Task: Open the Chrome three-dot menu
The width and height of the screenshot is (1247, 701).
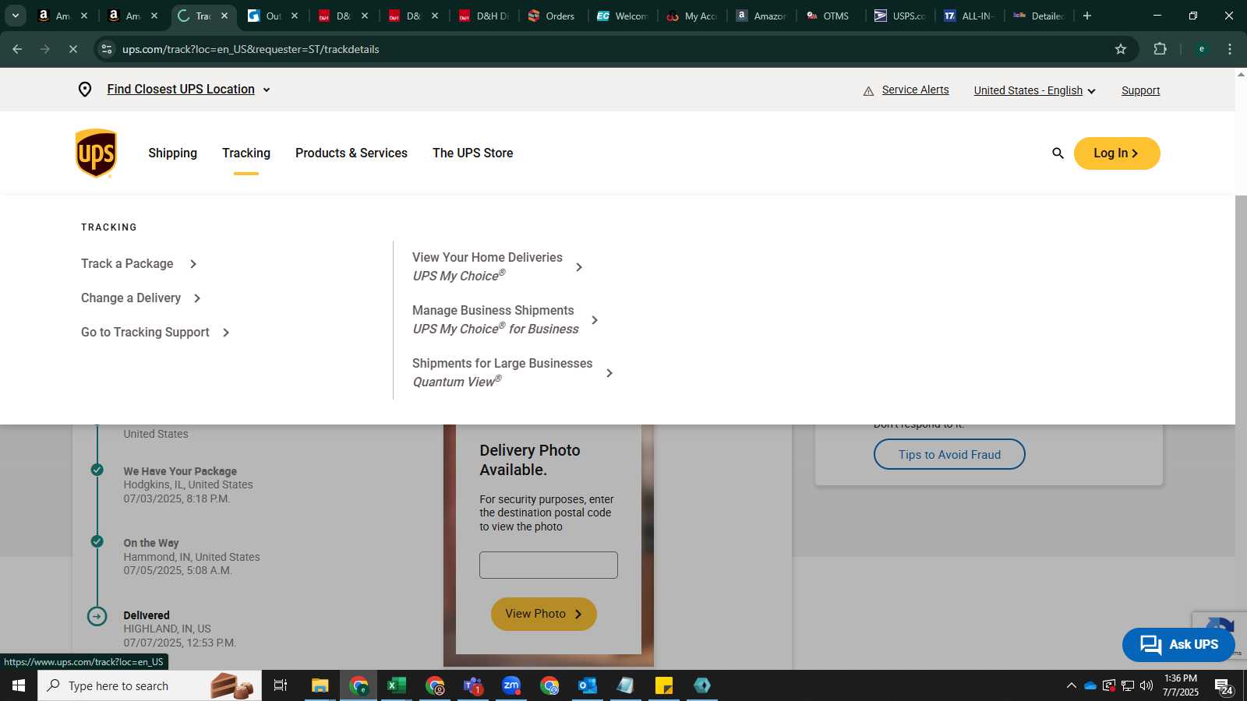Action: pyautogui.click(x=1230, y=49)
